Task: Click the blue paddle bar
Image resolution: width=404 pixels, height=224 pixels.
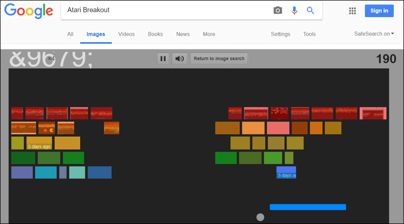Action: coord(308,207)
